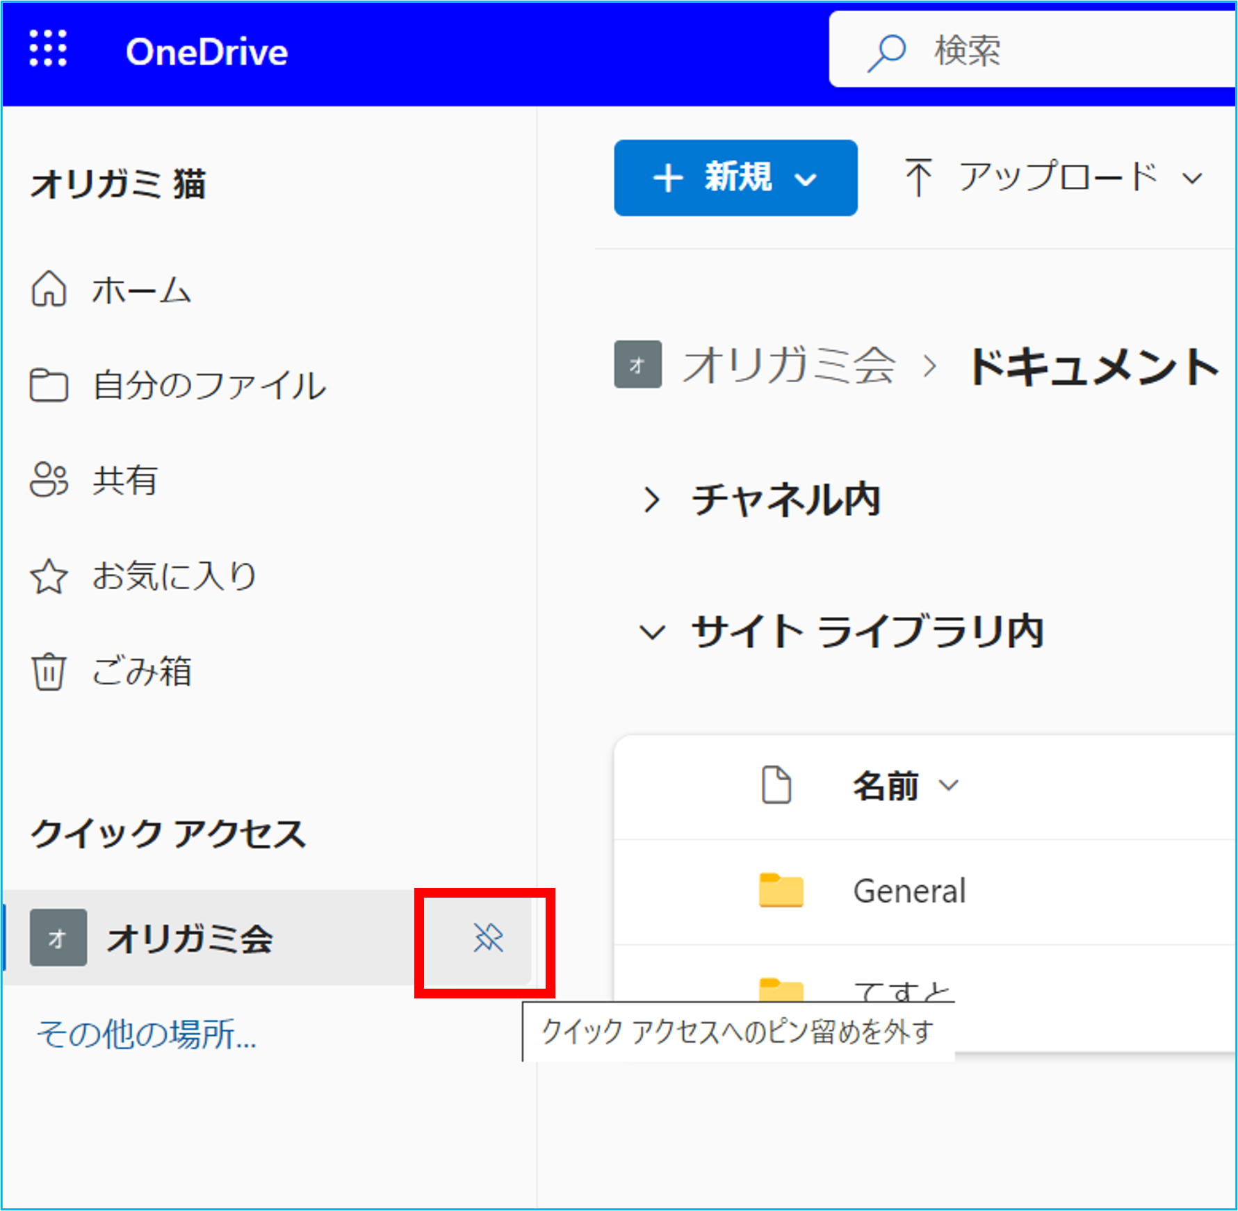Click the 共有 (Shared) people icon
The width and height of the screenshot is (1238, 1211).
point(48,480)
